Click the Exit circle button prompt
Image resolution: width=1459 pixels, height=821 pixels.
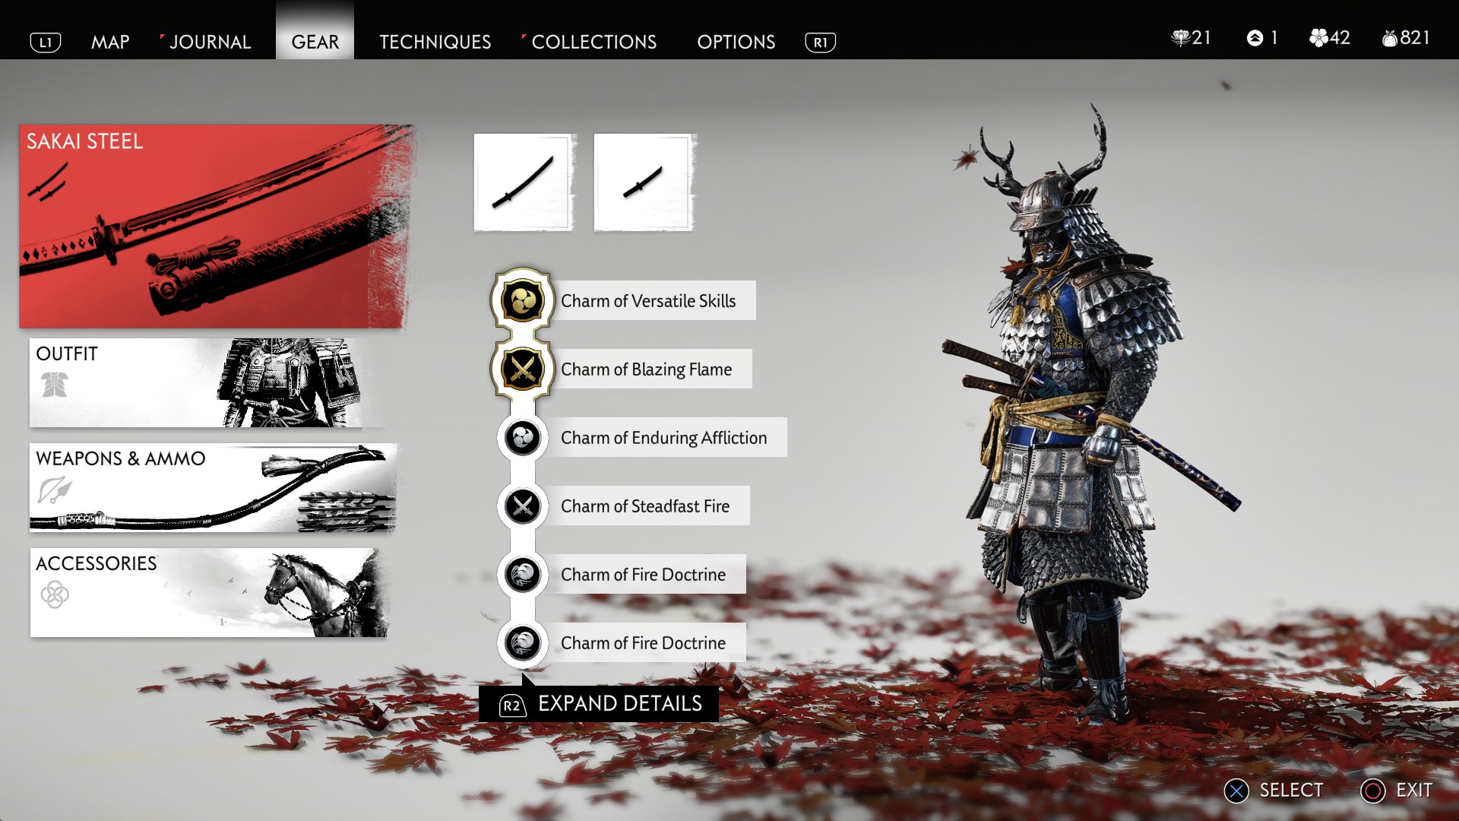tap(1397, 791)
